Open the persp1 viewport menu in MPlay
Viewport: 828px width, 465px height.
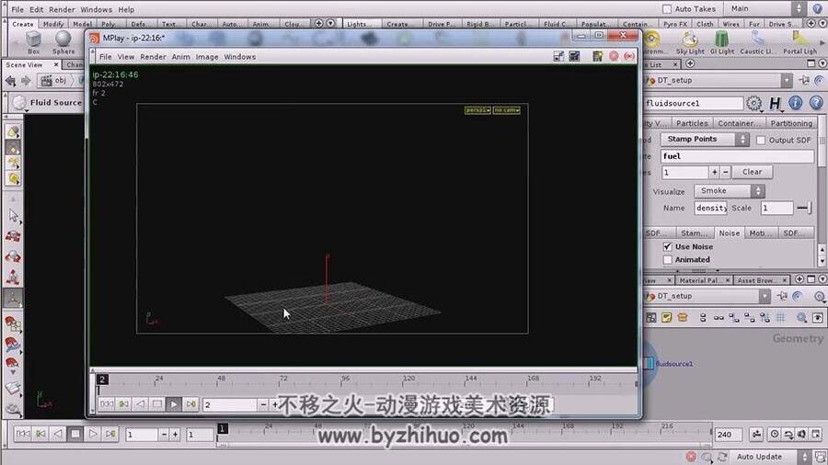pos(477,109)
